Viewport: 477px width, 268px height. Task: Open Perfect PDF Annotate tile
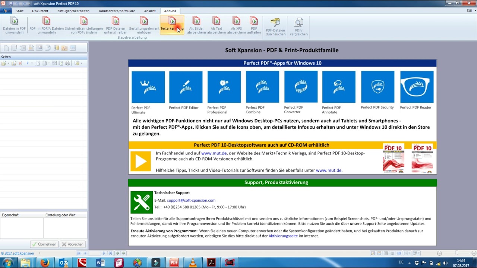339,87
